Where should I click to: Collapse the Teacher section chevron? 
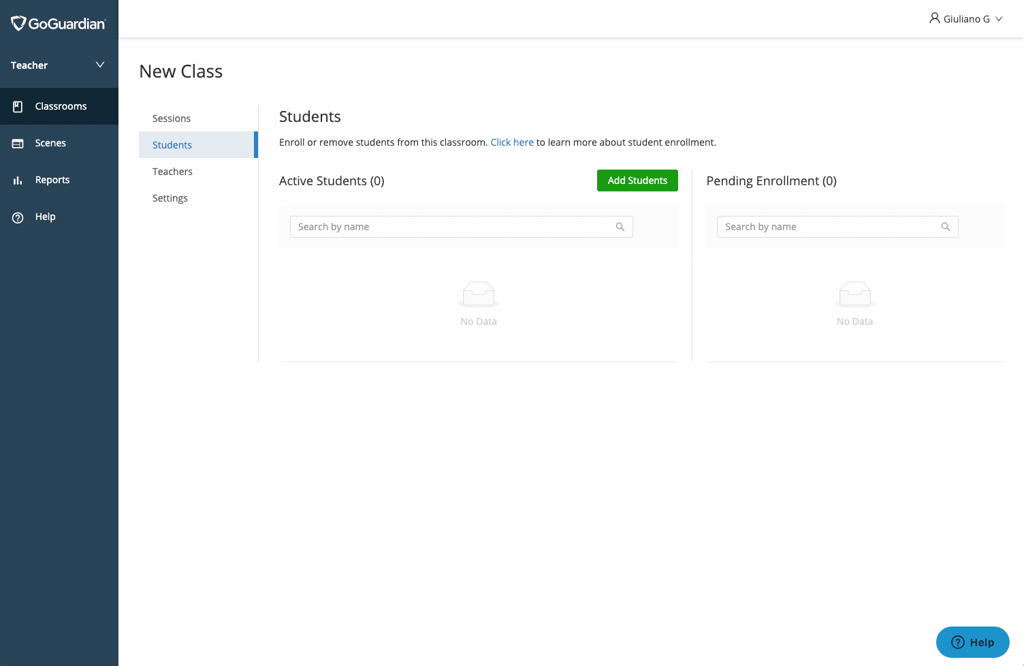pos(99,65)
